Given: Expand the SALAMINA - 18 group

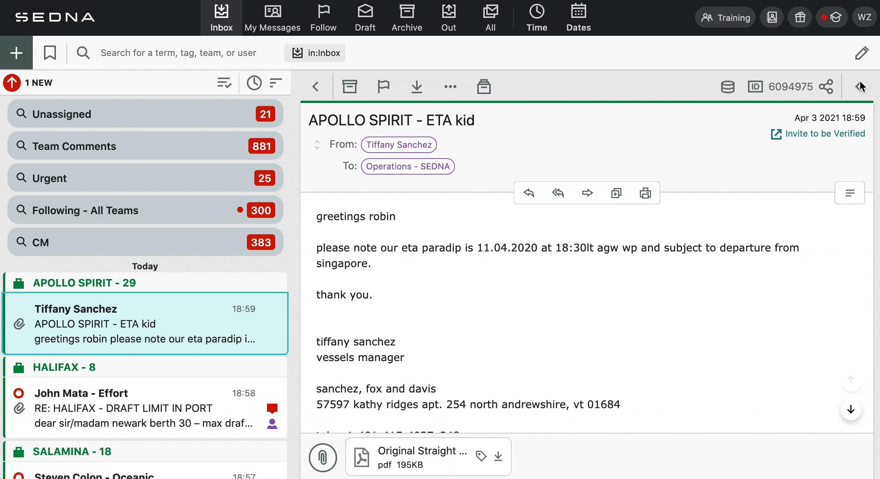Looking at the screenshot, I should point(145,451).
